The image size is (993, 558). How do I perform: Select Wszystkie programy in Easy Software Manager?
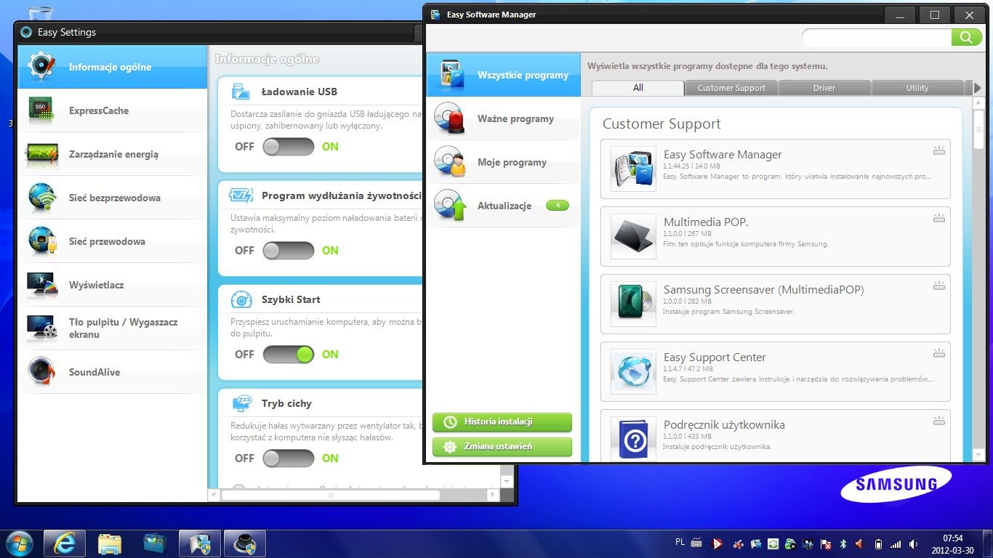tap(503, 75)
